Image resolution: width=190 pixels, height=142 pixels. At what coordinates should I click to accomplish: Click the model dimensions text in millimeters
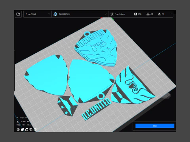click(24, 125)
